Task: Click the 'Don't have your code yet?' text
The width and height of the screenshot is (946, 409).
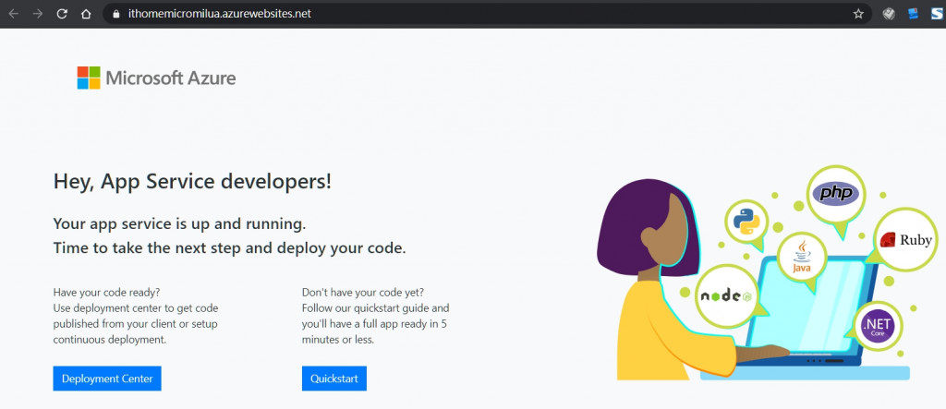Action: click(363, 293)
